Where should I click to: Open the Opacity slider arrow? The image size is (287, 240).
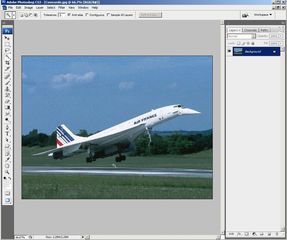(x=281, y=36)
